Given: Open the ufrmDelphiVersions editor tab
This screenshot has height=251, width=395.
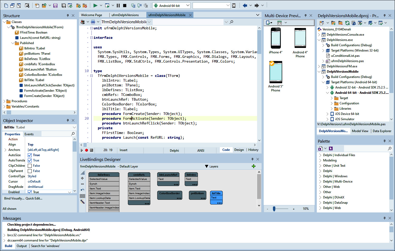Looking at the screenshot, I should coord(125,15).
